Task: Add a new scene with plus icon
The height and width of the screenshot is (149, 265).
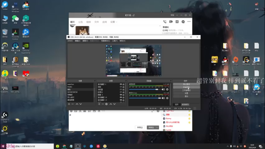Action: pyautogui.click(x=69, y=104)
